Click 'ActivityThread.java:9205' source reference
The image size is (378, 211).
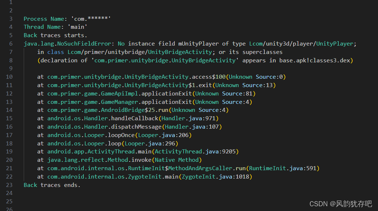coord(195,152)
